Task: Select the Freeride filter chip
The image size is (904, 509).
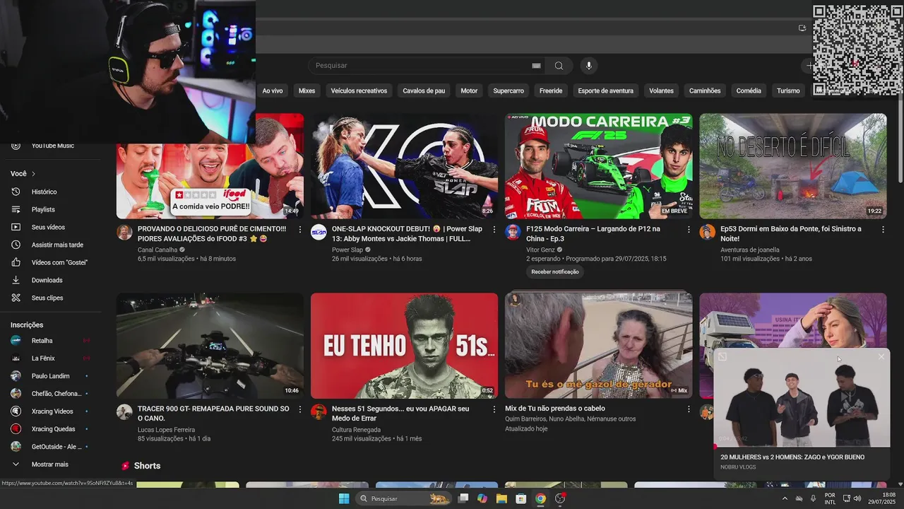Action: coord(551,90)
